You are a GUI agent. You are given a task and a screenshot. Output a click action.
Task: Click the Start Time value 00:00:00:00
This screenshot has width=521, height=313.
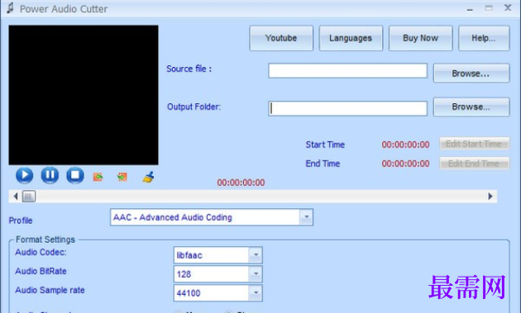click(x=405, y=145)
